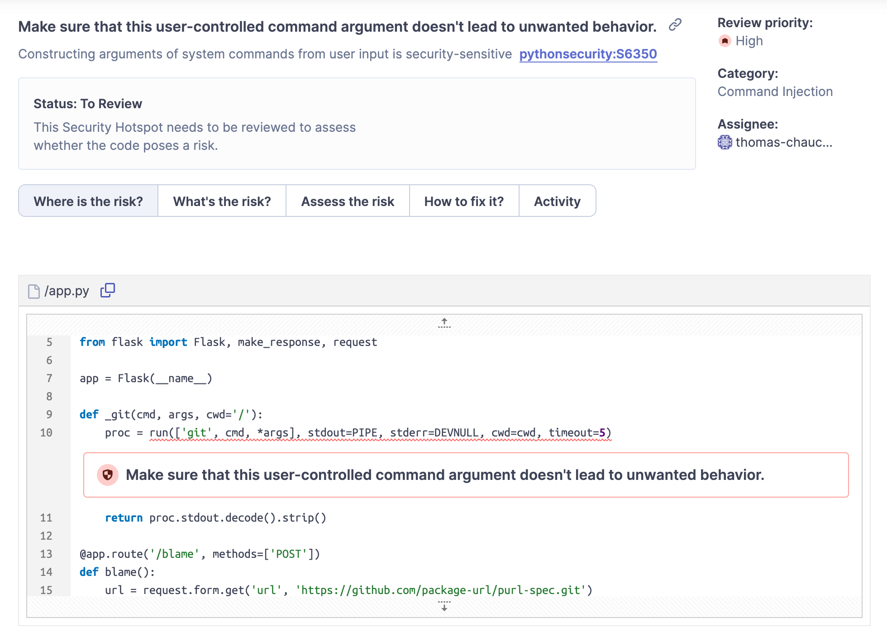Click the app.py file icon
Image resolution: width=887 pixels, height=642 pixels.
click(x=34, y=291)
